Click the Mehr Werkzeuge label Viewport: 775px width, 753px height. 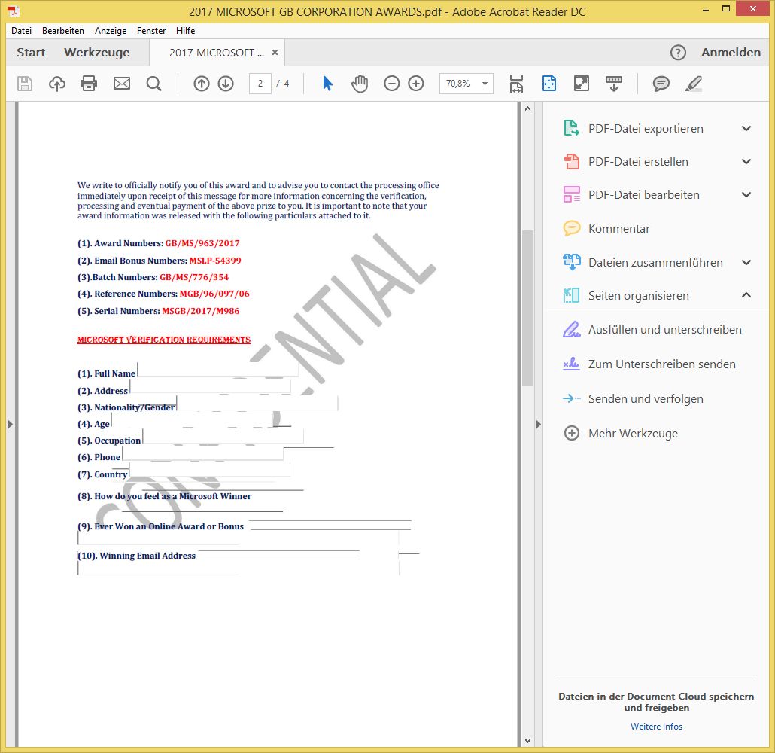coord(633,434)
